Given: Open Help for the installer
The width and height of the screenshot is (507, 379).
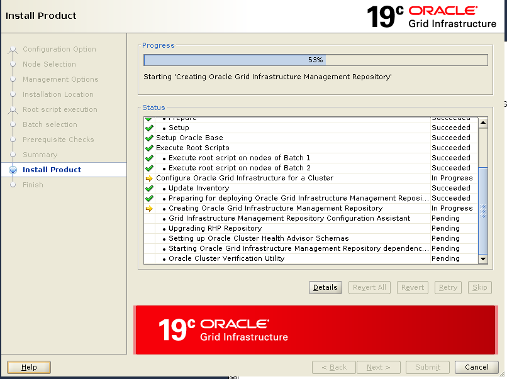Looking at the screenshot, I should click(x=29, y=367).
